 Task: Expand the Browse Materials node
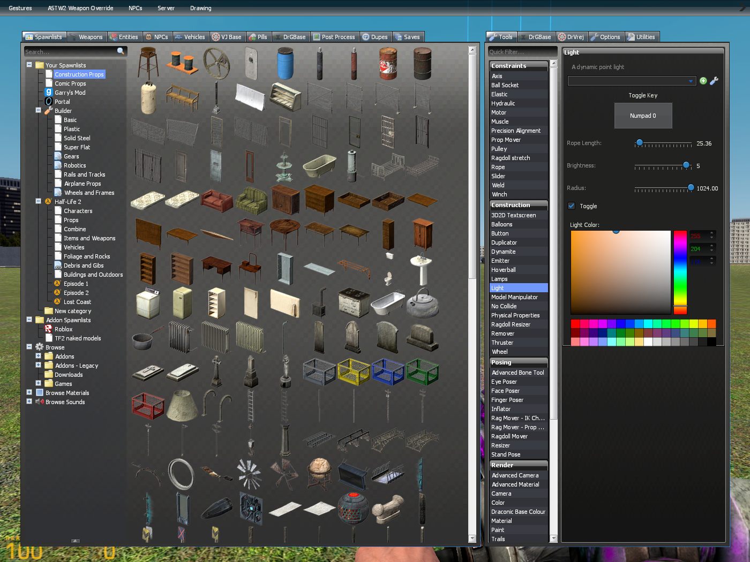(29, 392)
